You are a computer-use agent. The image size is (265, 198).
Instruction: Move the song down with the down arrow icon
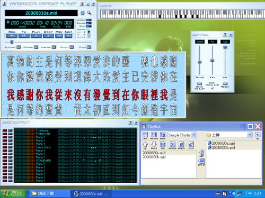point(154,145)
